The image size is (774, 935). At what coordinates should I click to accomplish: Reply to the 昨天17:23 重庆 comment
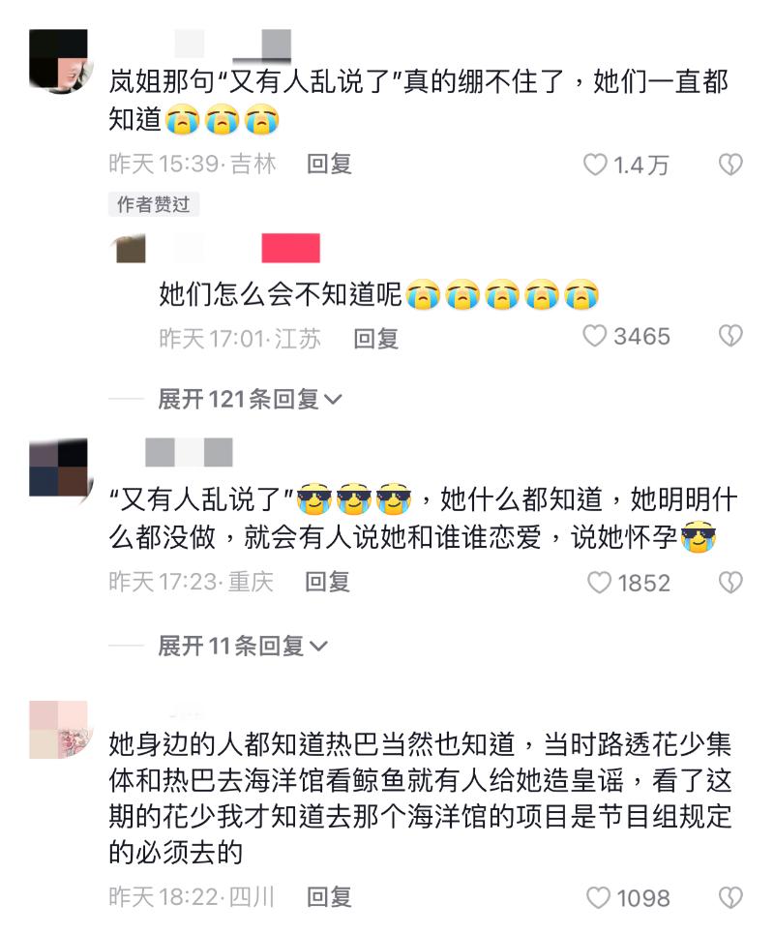pos(328,582)
